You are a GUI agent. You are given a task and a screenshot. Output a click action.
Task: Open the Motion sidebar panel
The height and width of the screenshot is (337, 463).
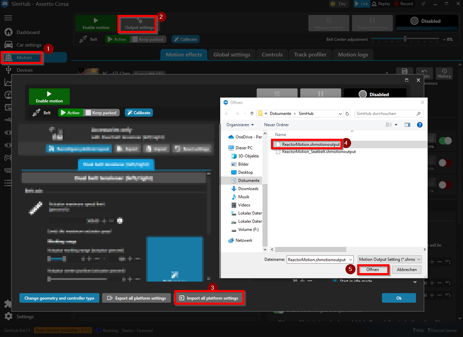pos(22,57)
